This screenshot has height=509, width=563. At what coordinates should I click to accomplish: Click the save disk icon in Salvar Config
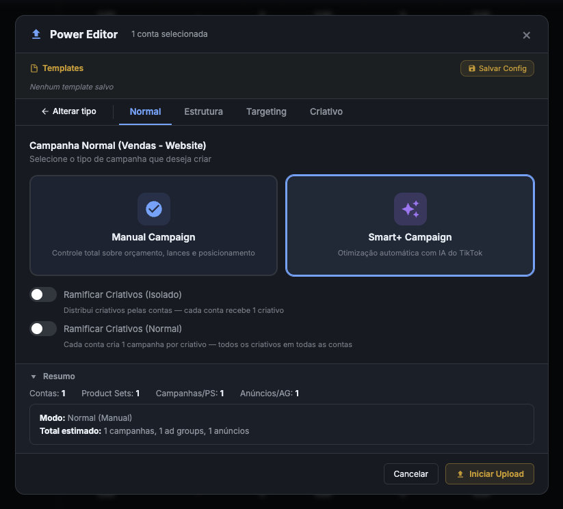pyautogui.click(x=472, y=68)
